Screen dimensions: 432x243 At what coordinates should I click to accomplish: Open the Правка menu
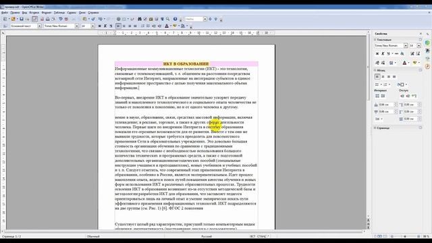pos(15,13)
